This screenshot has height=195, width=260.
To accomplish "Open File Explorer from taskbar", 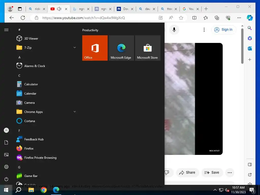I will (x=31, y=190).
